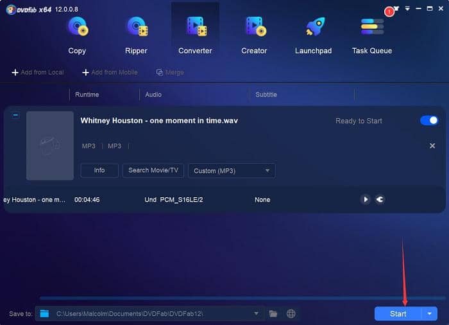449x325 pixels.
Task: Click Search Movie/TV button
Action: [153, 170]
